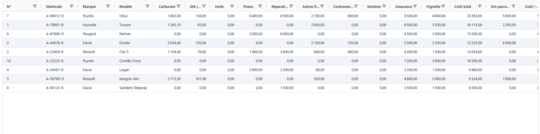Sort by the Coût total header
The image size is (540, 134).
point(463,6)
